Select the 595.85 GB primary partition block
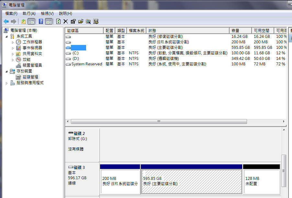Image resolution: width=292 pixels, height=198 pixels. tap(191, 179)
